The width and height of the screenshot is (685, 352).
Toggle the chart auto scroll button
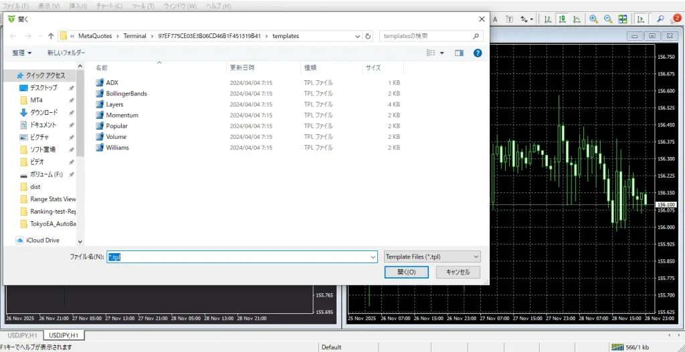(x=641, y=19)
